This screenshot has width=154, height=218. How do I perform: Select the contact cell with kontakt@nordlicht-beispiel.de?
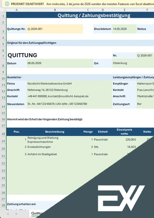tap(70, 96)
